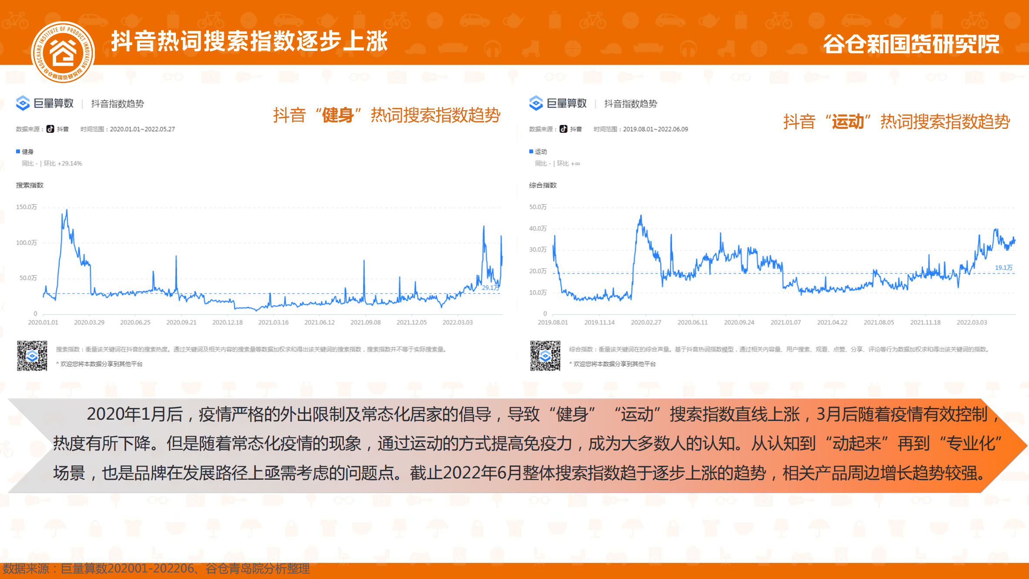Click 抖音指数趋势 label on left chart

118,104
